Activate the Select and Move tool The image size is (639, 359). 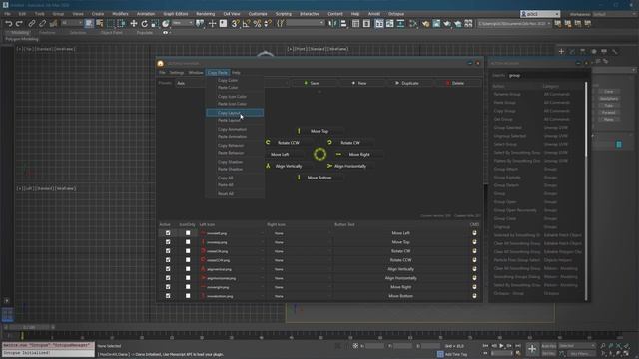(x=133, y=24)
